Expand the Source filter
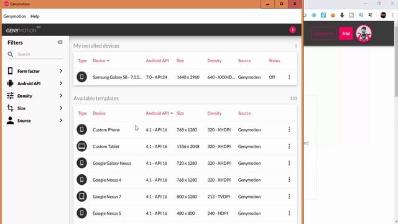398x224 pixels. pos(35,120)
